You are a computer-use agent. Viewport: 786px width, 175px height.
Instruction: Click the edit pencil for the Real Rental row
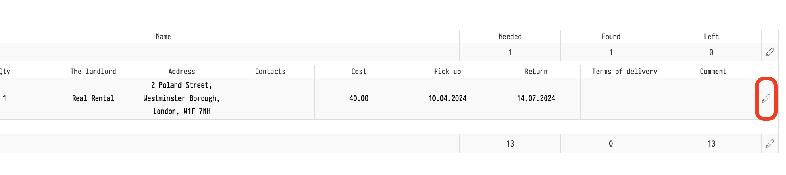click(766, 98)
